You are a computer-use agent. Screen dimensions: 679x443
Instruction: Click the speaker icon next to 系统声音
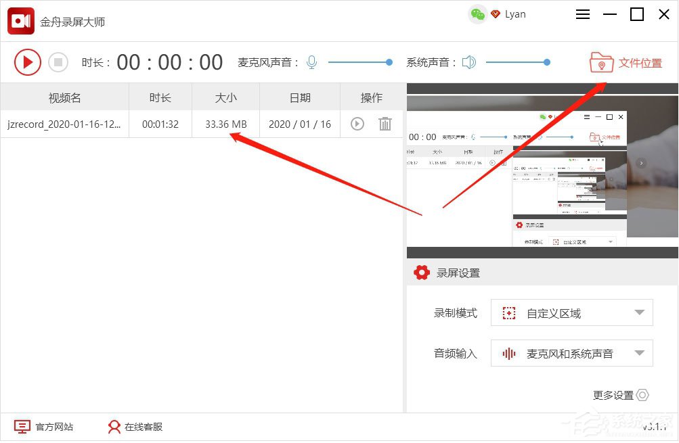468,62
